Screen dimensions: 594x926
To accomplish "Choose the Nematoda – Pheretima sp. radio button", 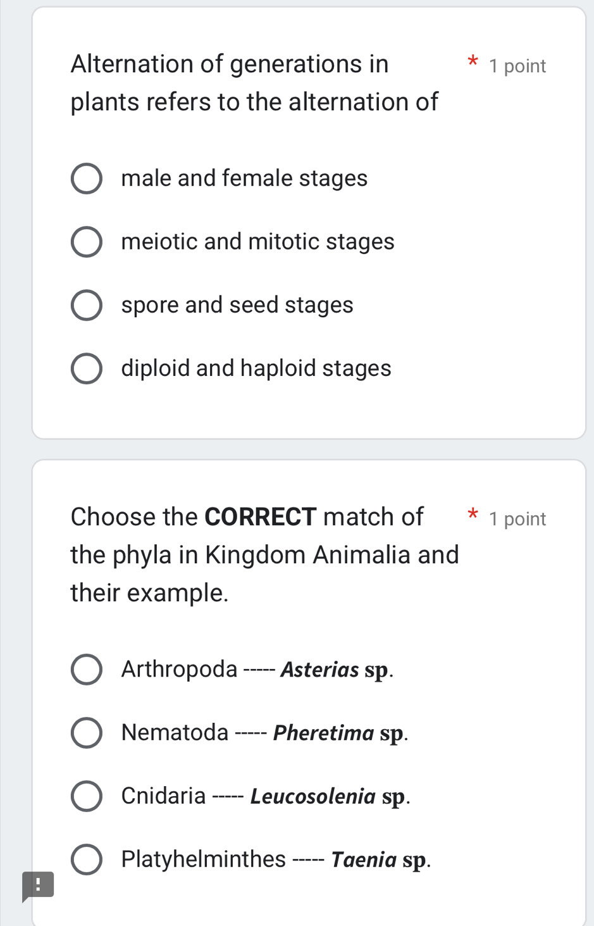I will (x=86, y=733).
